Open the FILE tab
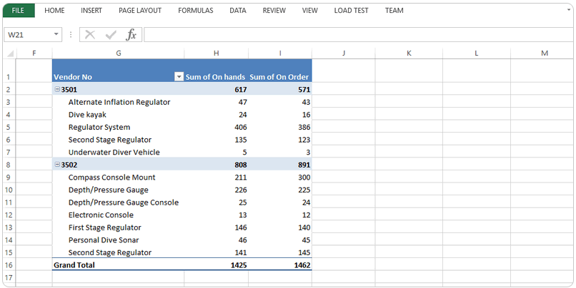Viewport: 576px width, 288px height. [19, 11]
